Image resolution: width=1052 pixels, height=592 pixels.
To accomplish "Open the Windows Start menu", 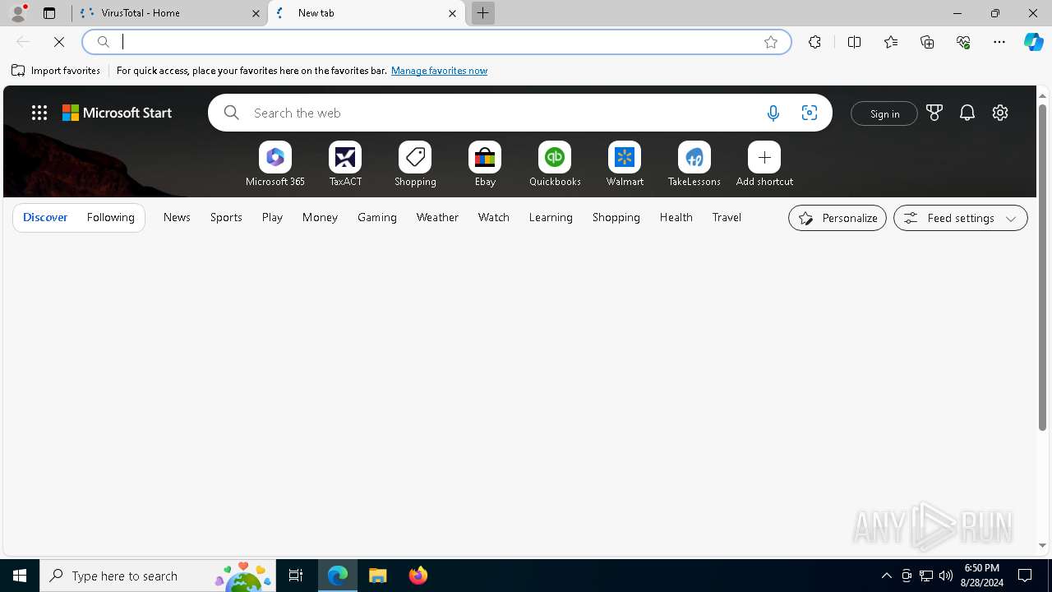I will [x=20, y=576].
